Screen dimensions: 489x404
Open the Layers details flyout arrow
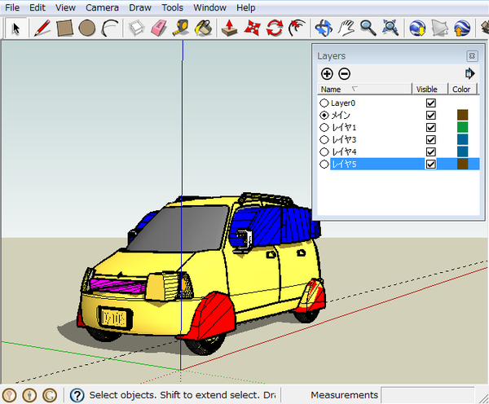[x=469, y=73]
